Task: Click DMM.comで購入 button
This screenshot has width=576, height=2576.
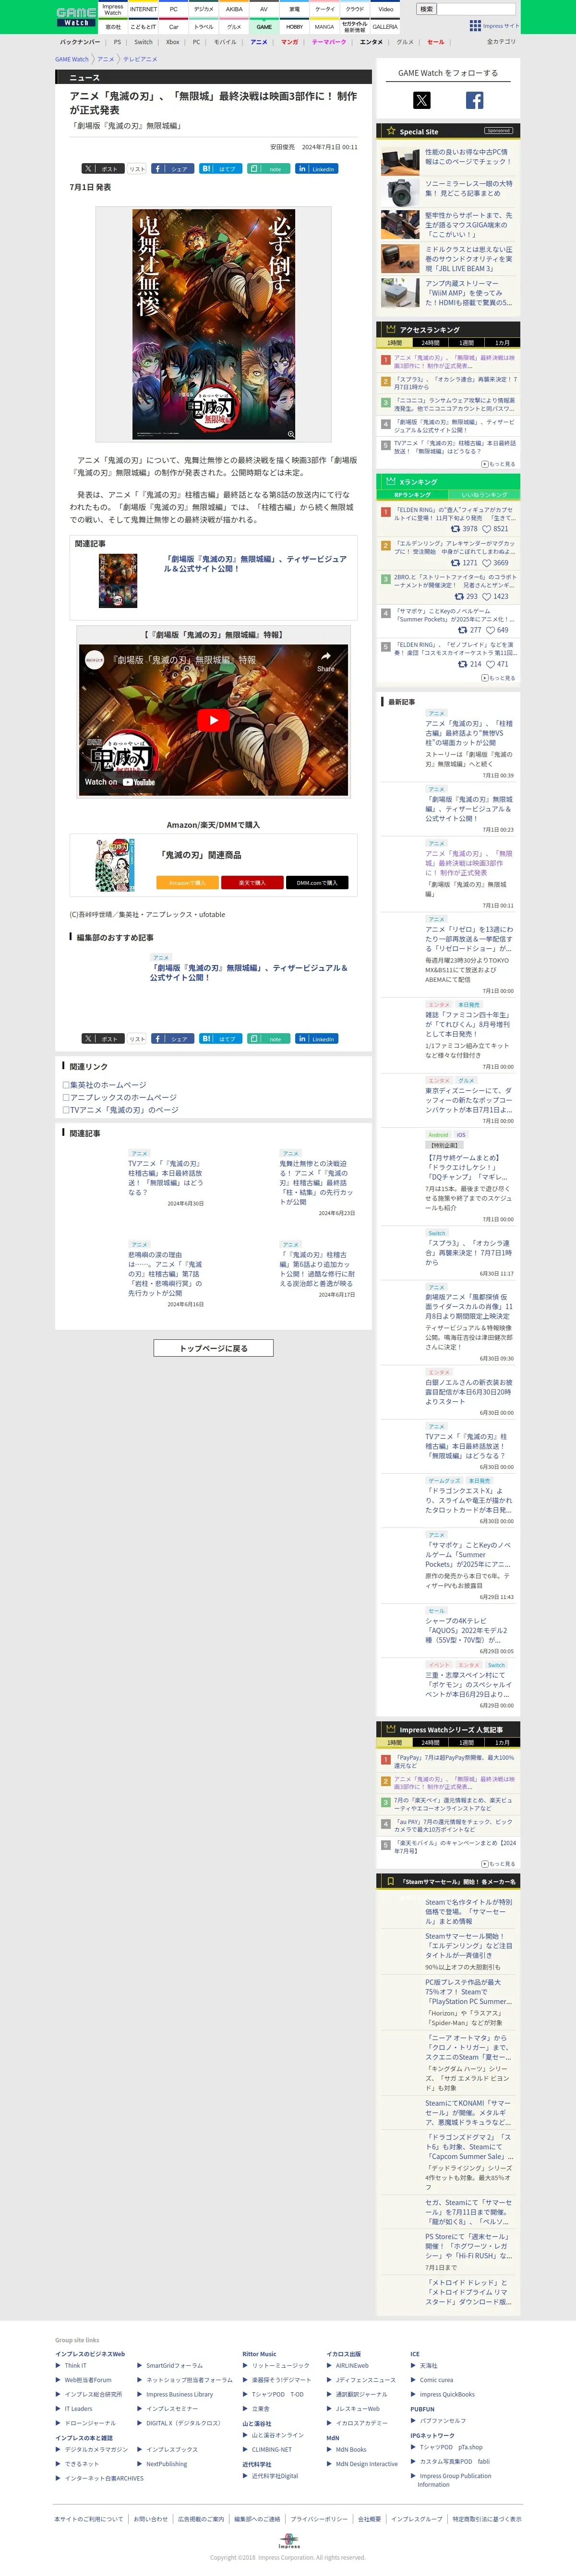Action: coord(317,883)
